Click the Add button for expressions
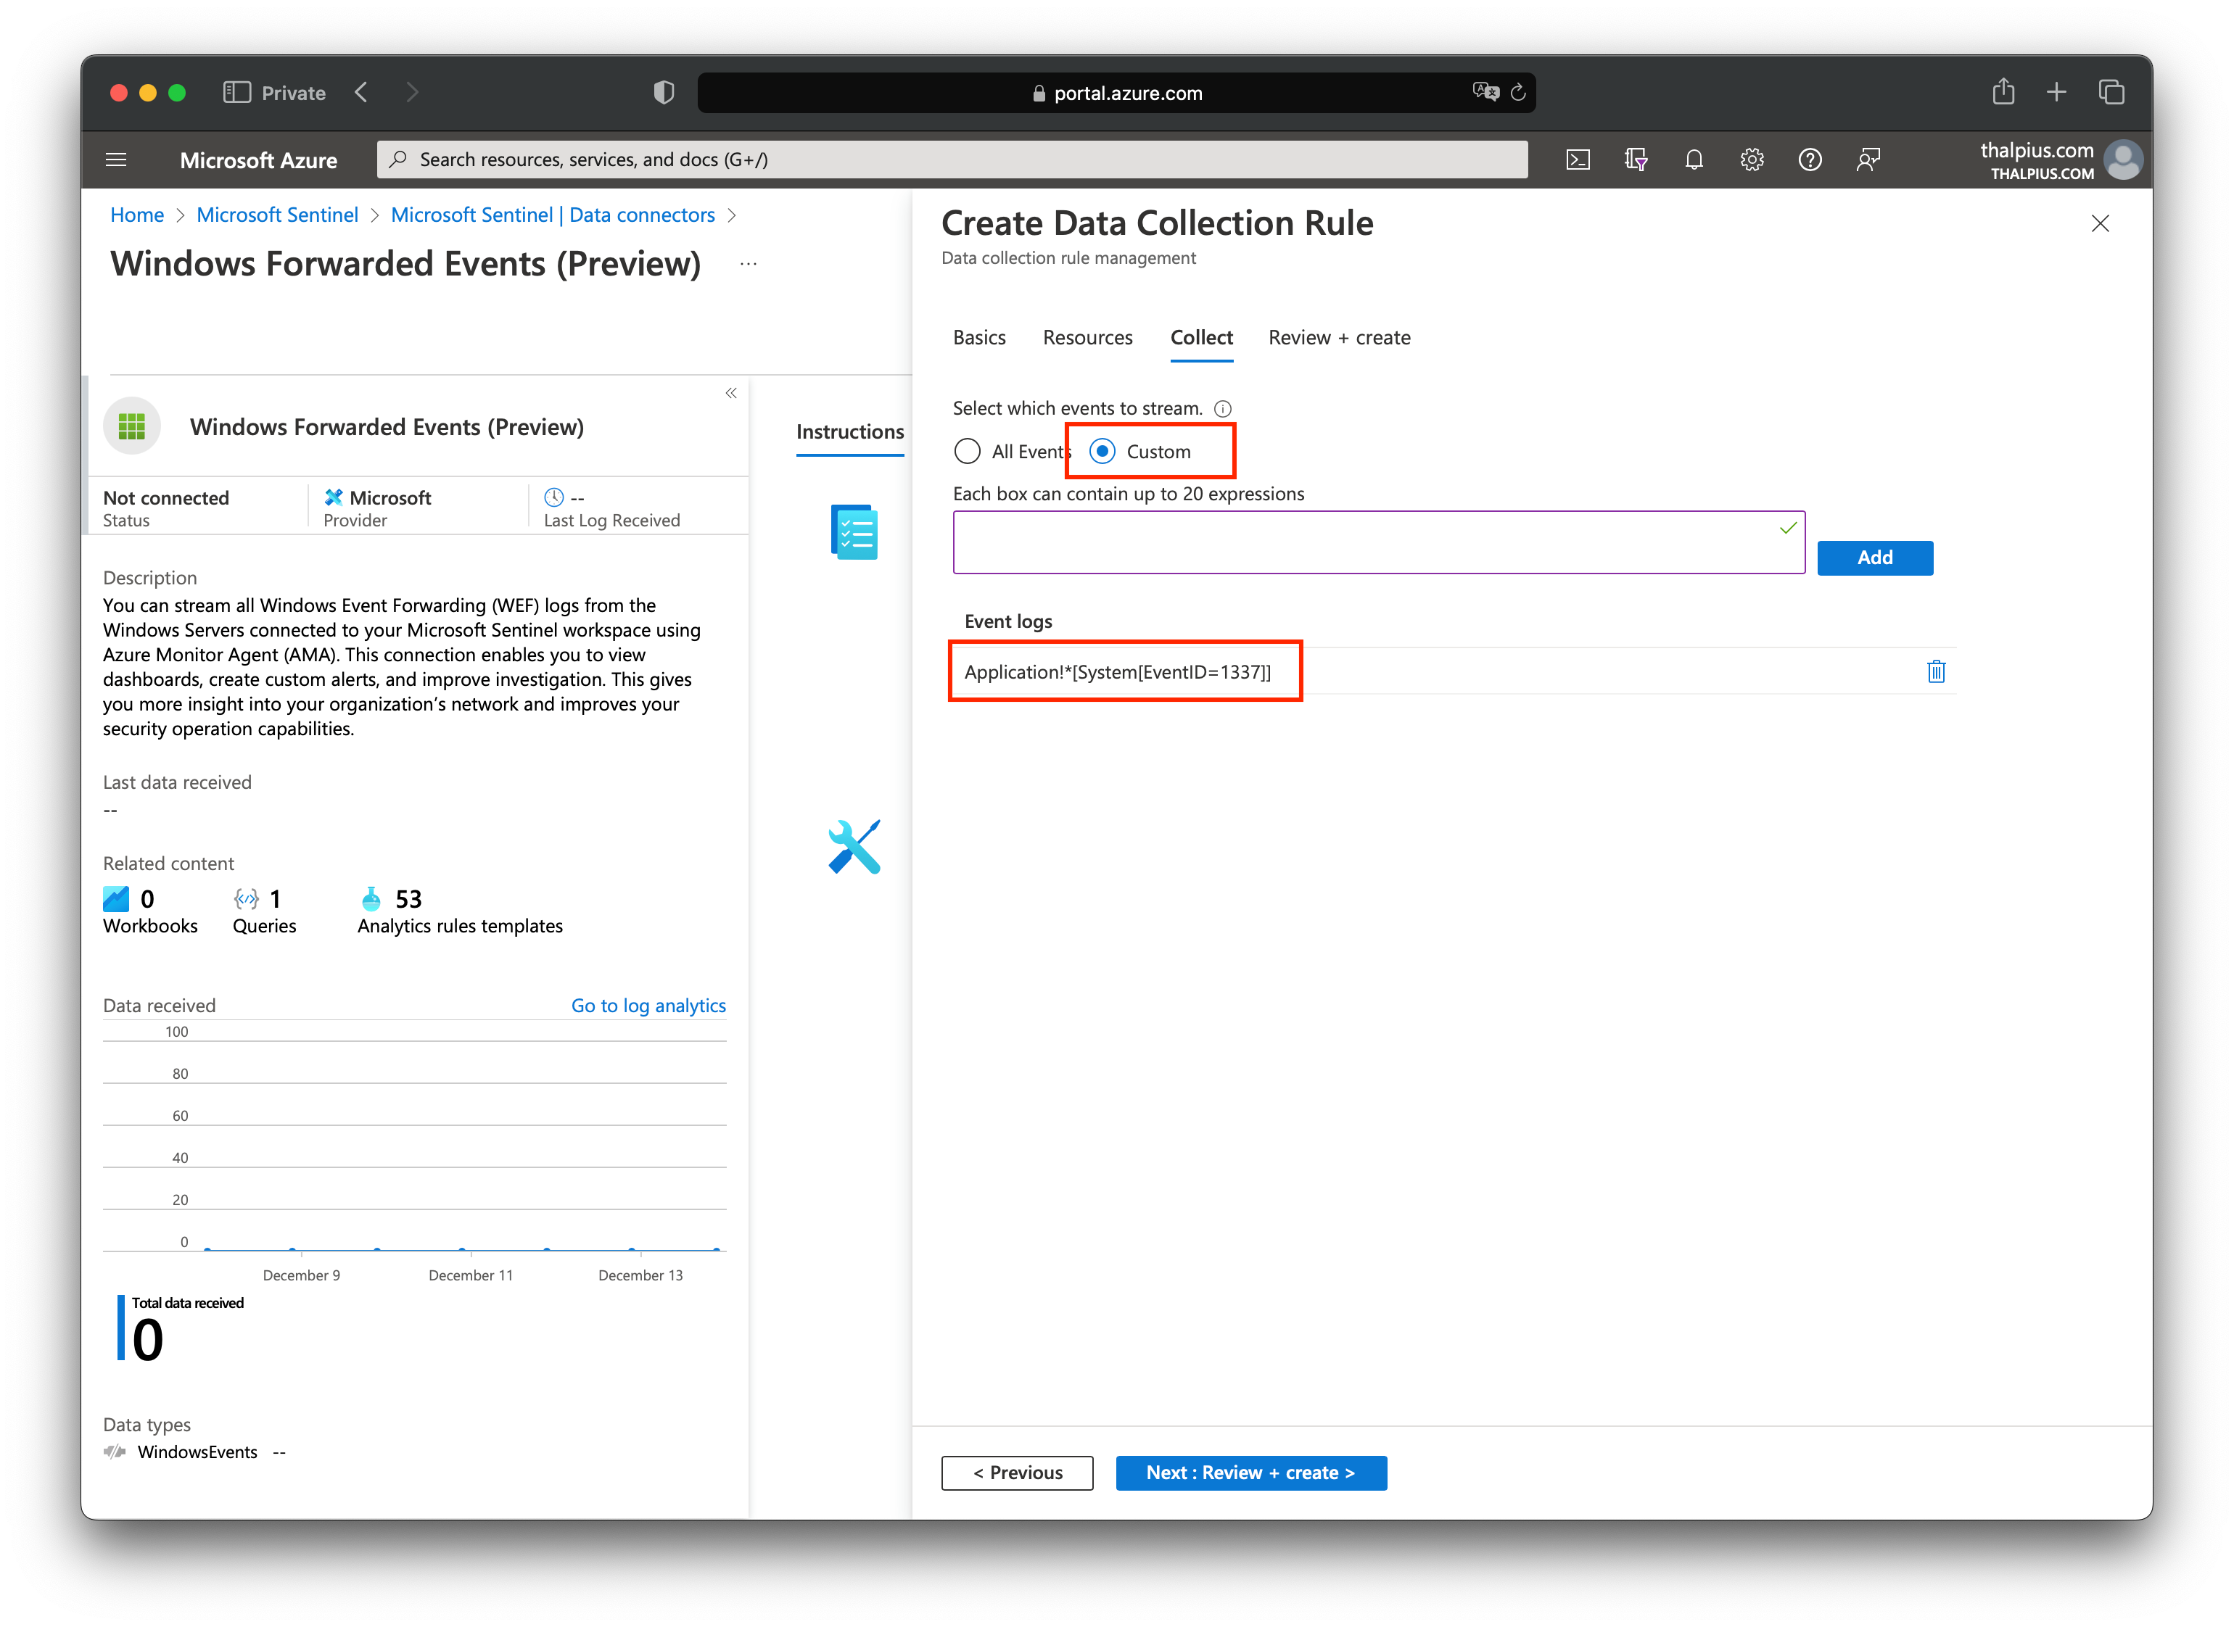The height and width of the screenshot is (1627, 2234). coord(1874,558)
